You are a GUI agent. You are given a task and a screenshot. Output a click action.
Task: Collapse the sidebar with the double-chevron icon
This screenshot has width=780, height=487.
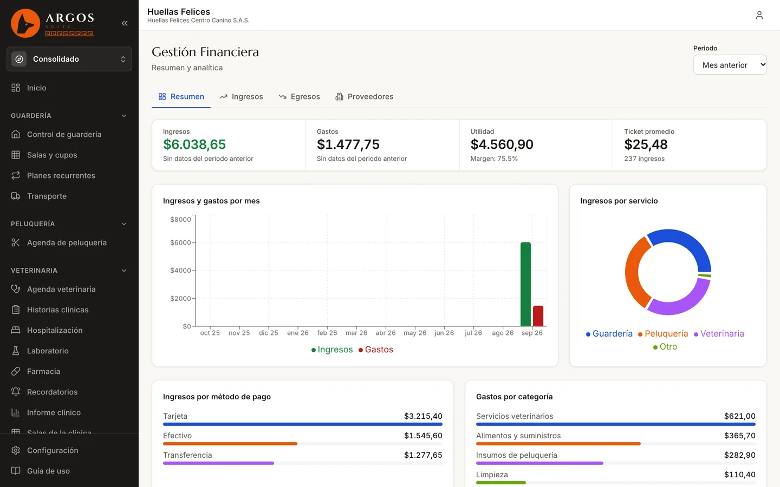pyautogui.click(x=125, y=23)
